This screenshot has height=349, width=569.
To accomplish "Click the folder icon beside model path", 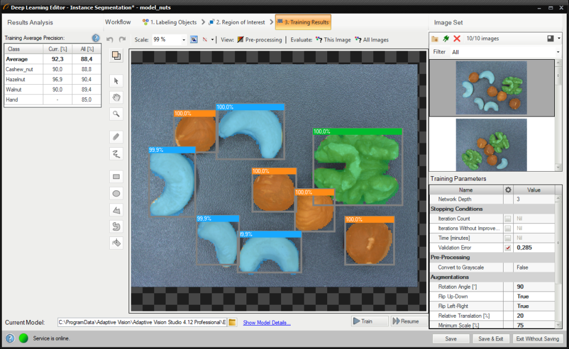I will click(x=233, y=322).
